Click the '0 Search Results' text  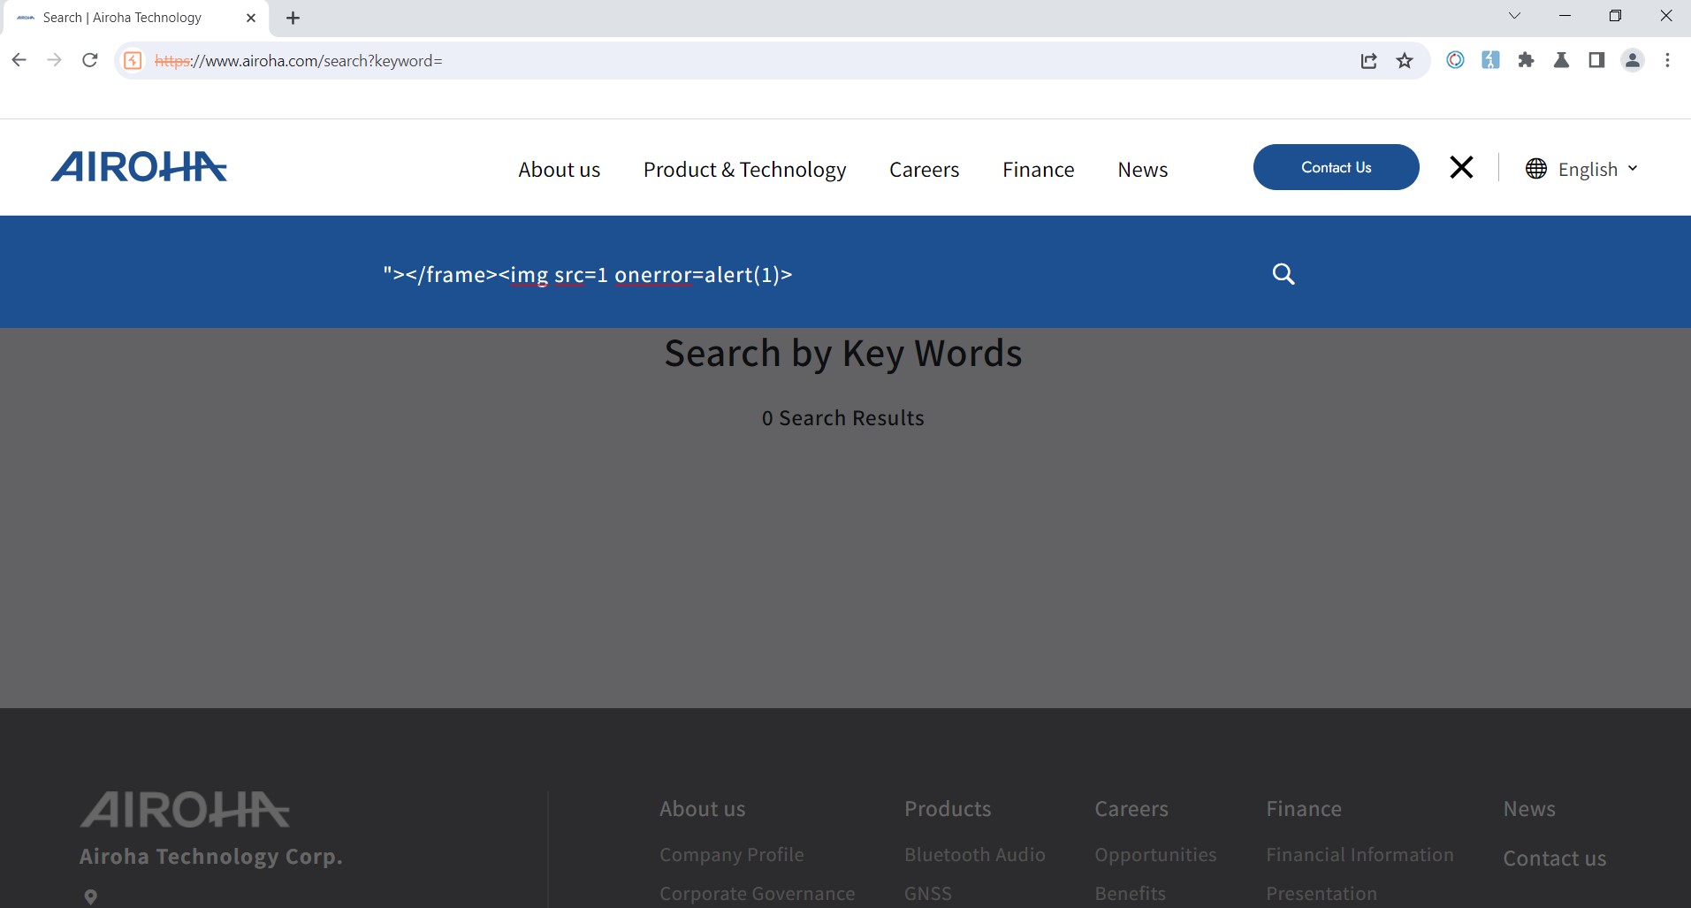843,417
